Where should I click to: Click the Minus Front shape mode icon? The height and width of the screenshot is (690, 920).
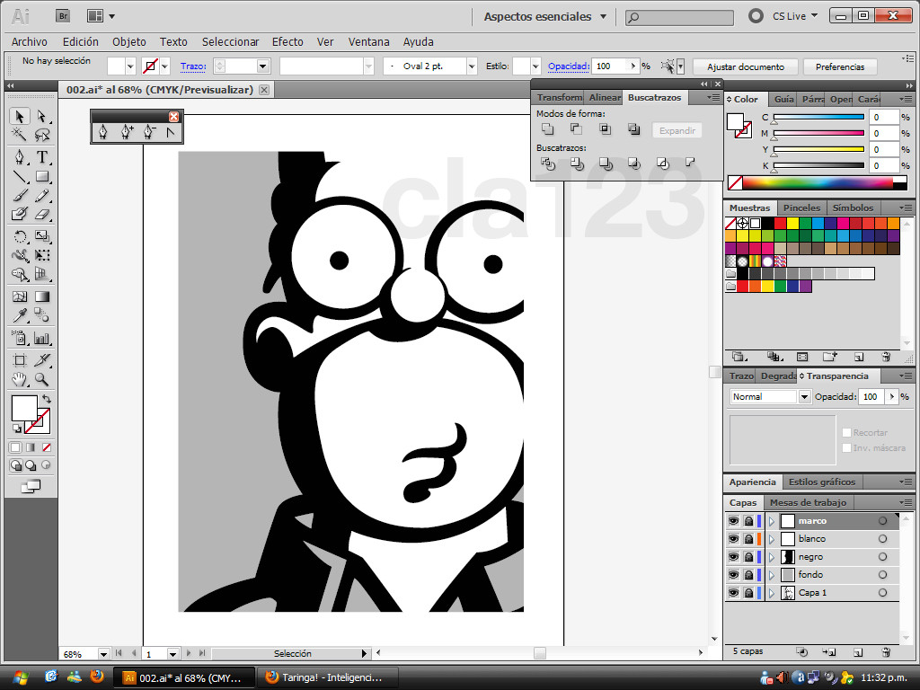coord(576,129)
